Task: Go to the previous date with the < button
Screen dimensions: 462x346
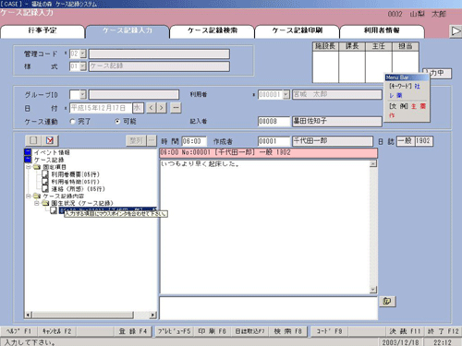Action: point(151,108)
